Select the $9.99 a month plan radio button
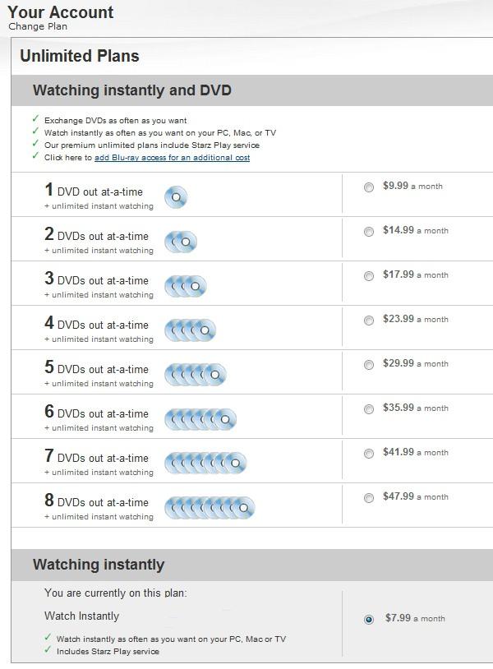The height and width of the screenshot is (669, 493). coord(369,187)
